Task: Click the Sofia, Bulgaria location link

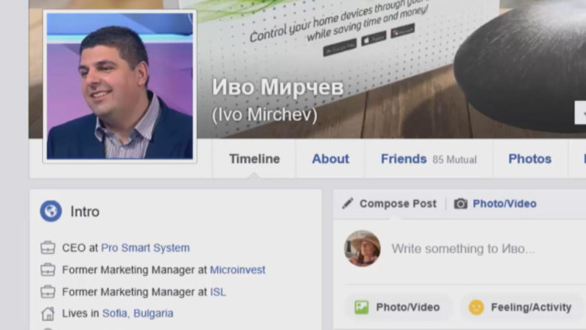Action: click(138, 313)
